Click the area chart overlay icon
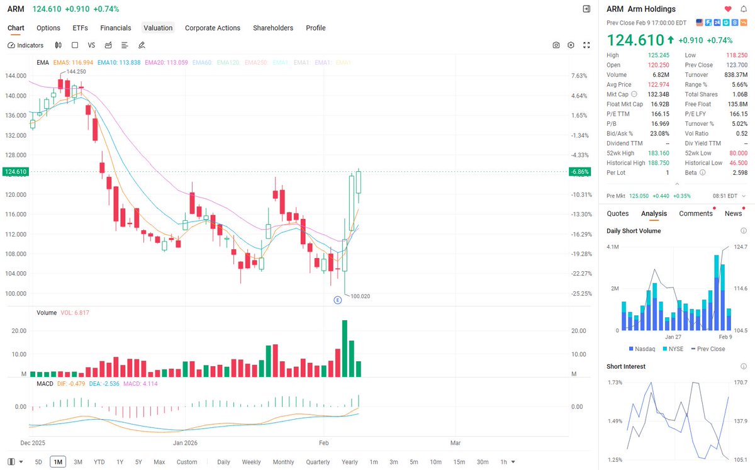The height and width of the screenshot is (470, 755). [108, 45]
